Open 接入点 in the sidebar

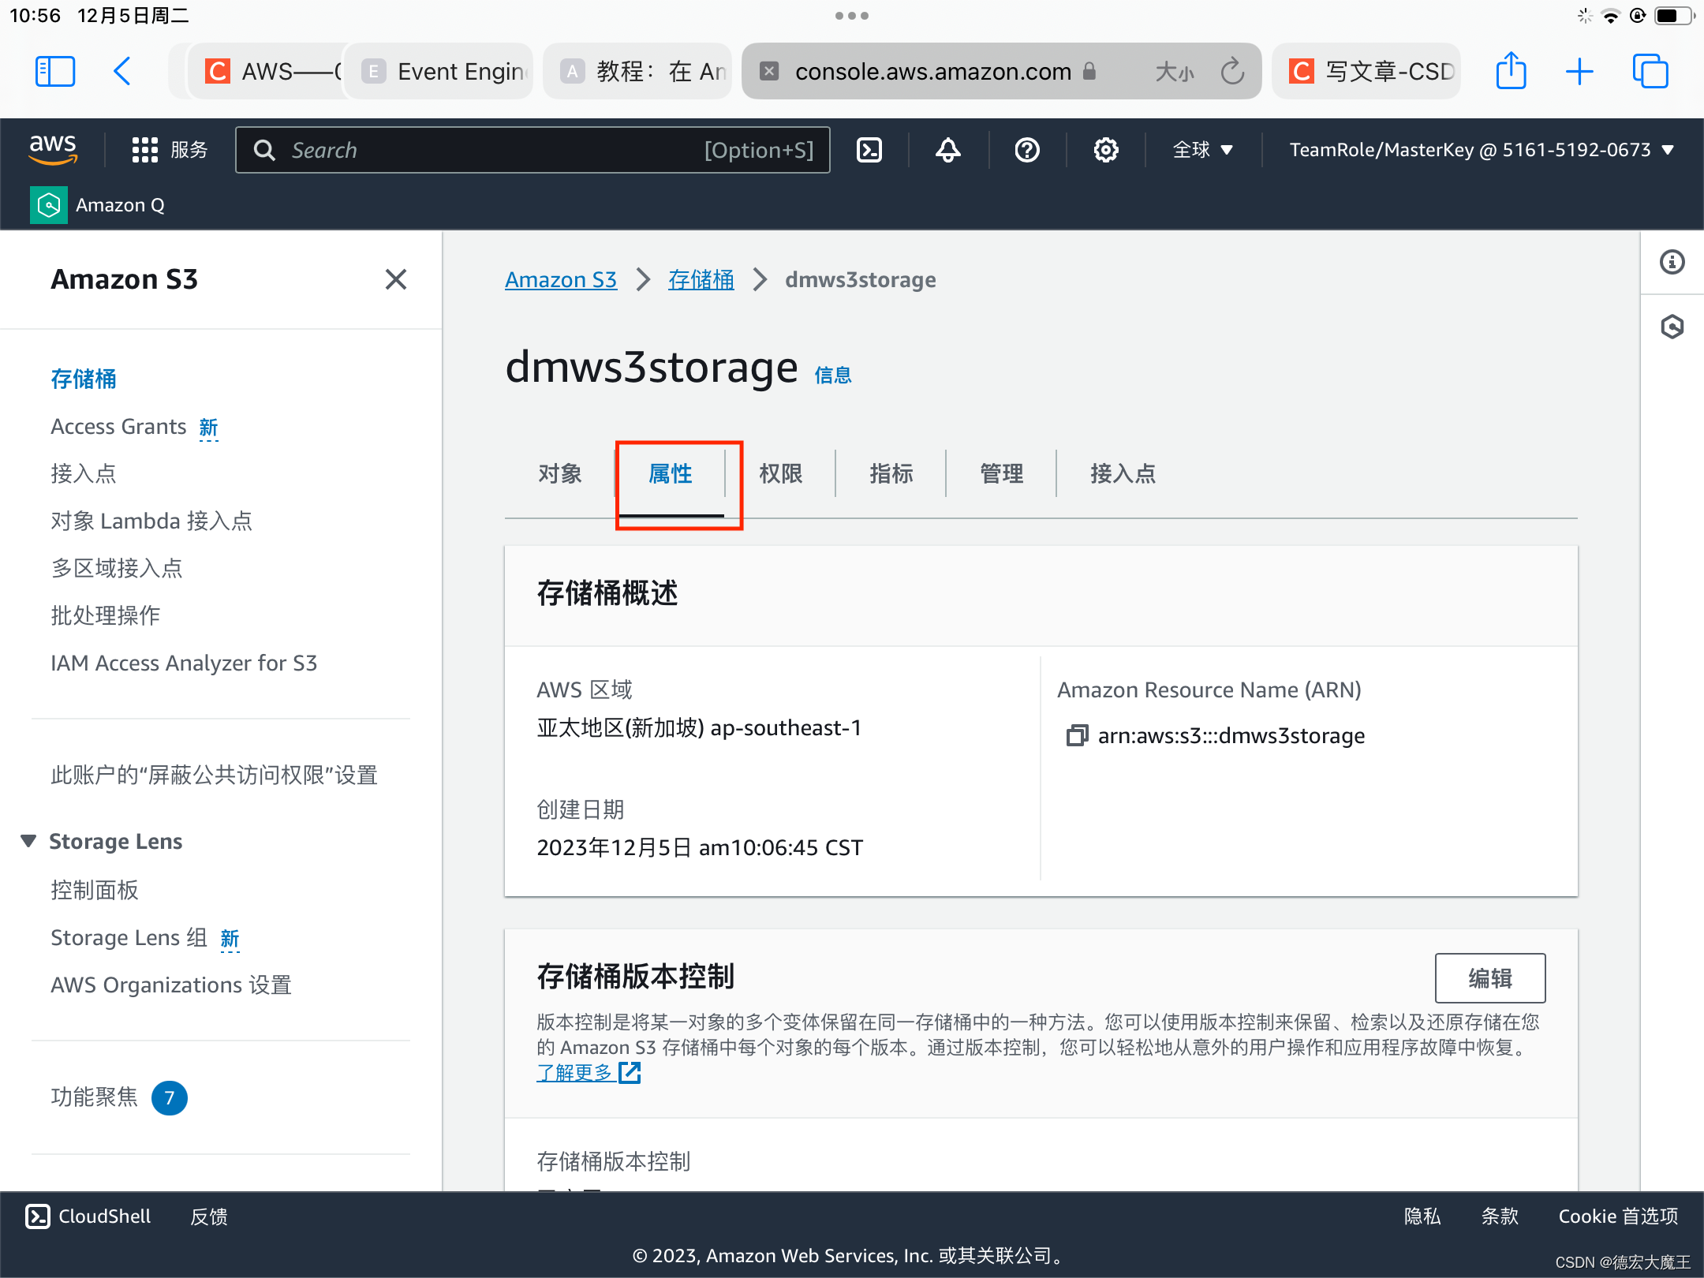pyautogui.click(x=84, y=473)
